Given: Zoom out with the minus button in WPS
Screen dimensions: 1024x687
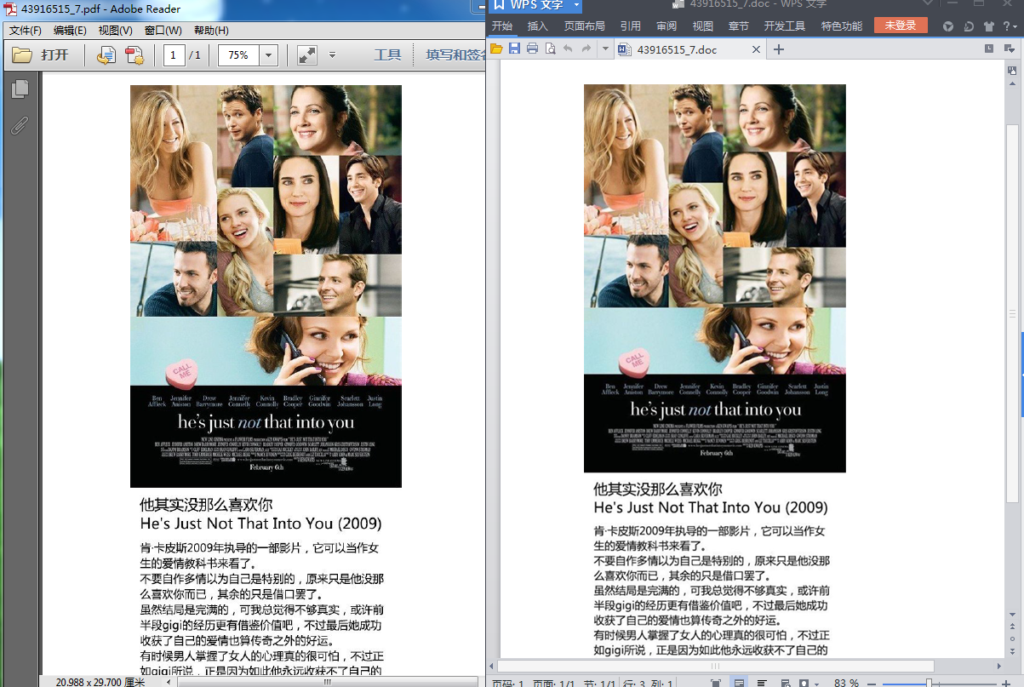Looking at the screenshot, I should (x=872, y=683).
